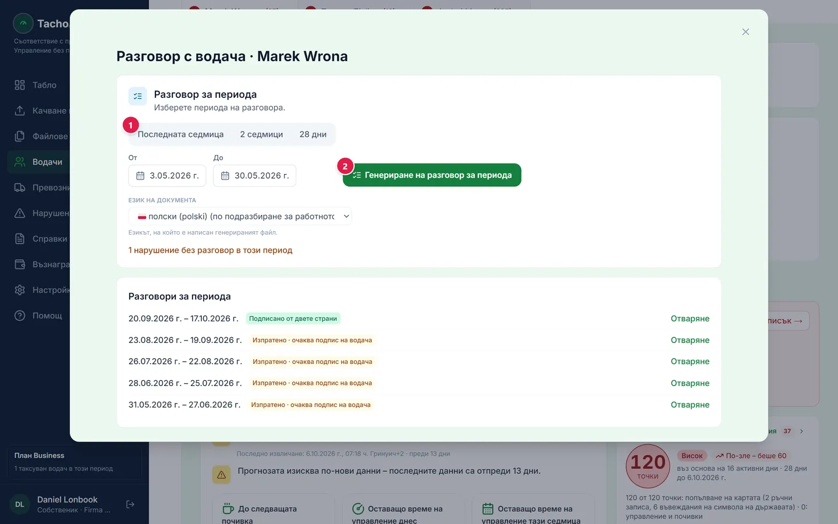The height and width of the screenshot is (524, 838).
Task: Click the chevron next to the 37 badge
Action: [x=801, y=431]
